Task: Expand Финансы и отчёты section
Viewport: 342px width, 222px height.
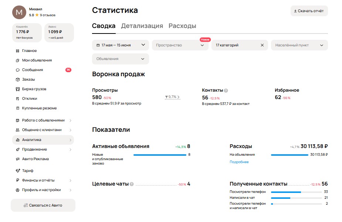Action: [43, 180]
